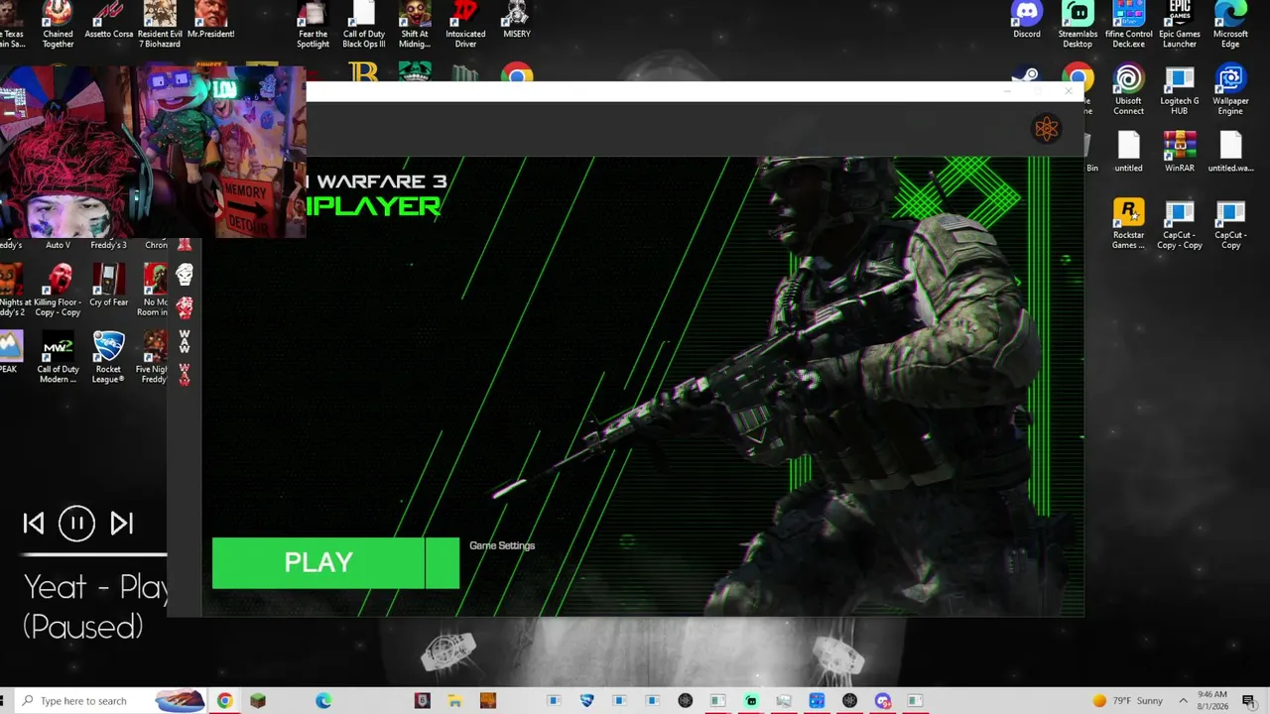
Task: Open the Microsoft Edge desktop shortcut
Action: (1230, 24)
